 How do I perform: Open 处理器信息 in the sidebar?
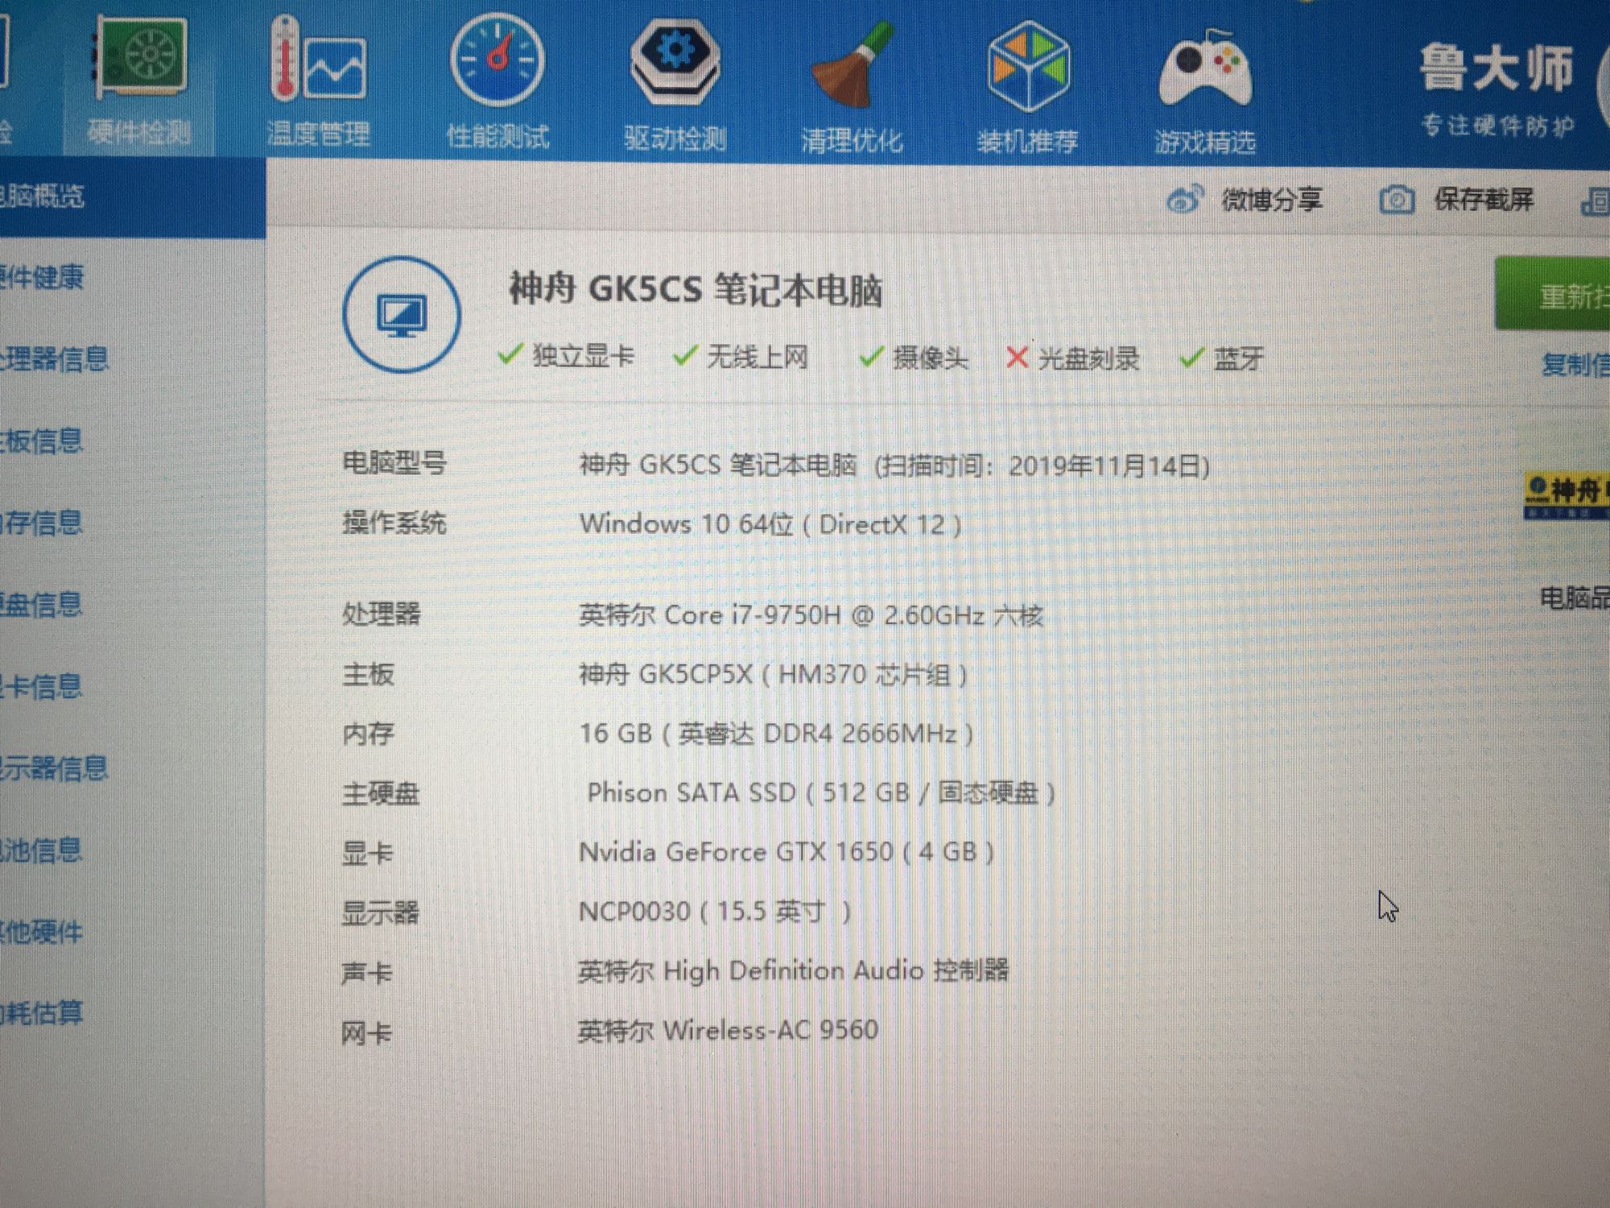click(55, 359)
